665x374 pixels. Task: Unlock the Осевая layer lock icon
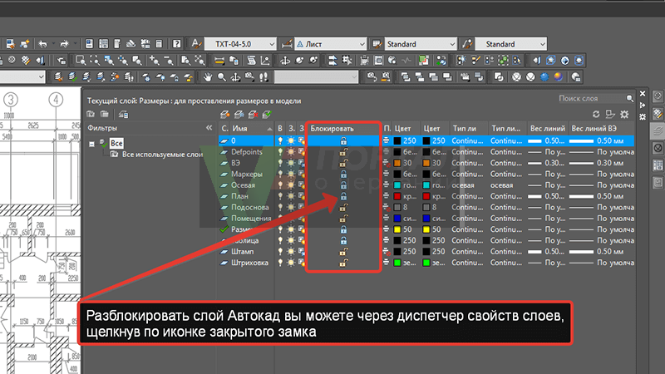click(x=343, y=185)
